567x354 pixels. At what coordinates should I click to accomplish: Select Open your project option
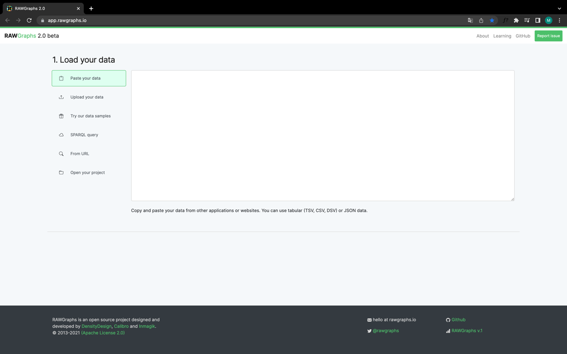[89, 172]
